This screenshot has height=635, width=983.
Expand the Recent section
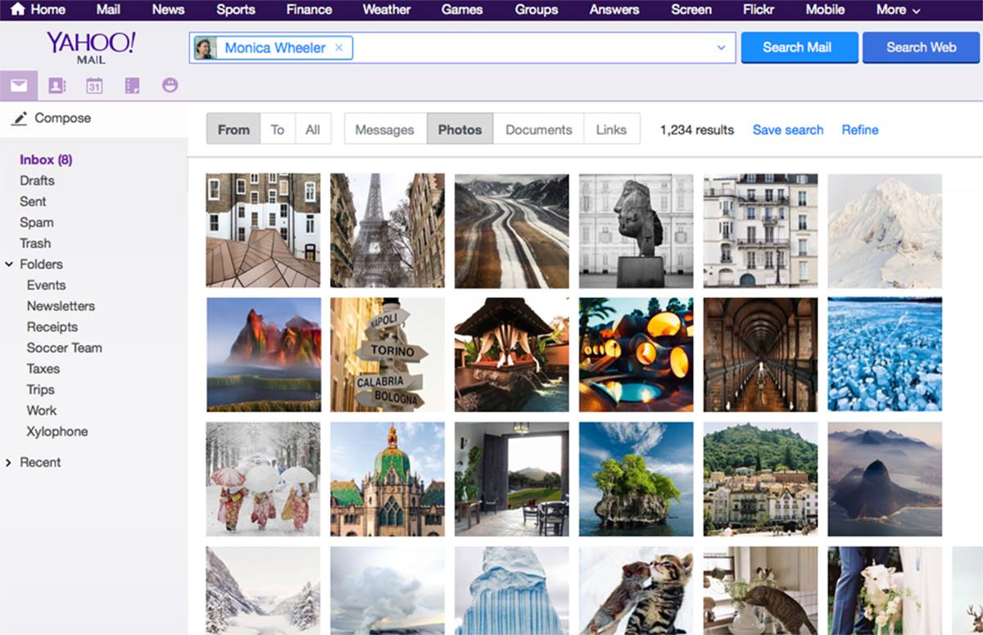[9, 463]
